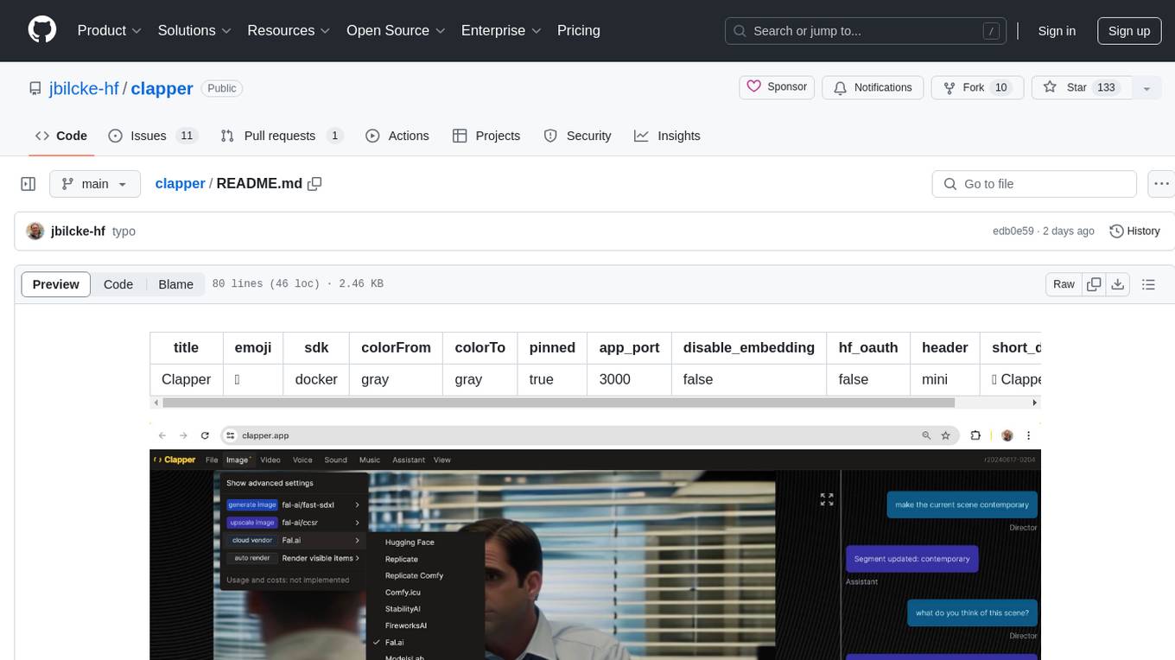1175x660 pixels.
Task: Open the GitHub home logo
Action: [x=42, y=30]
